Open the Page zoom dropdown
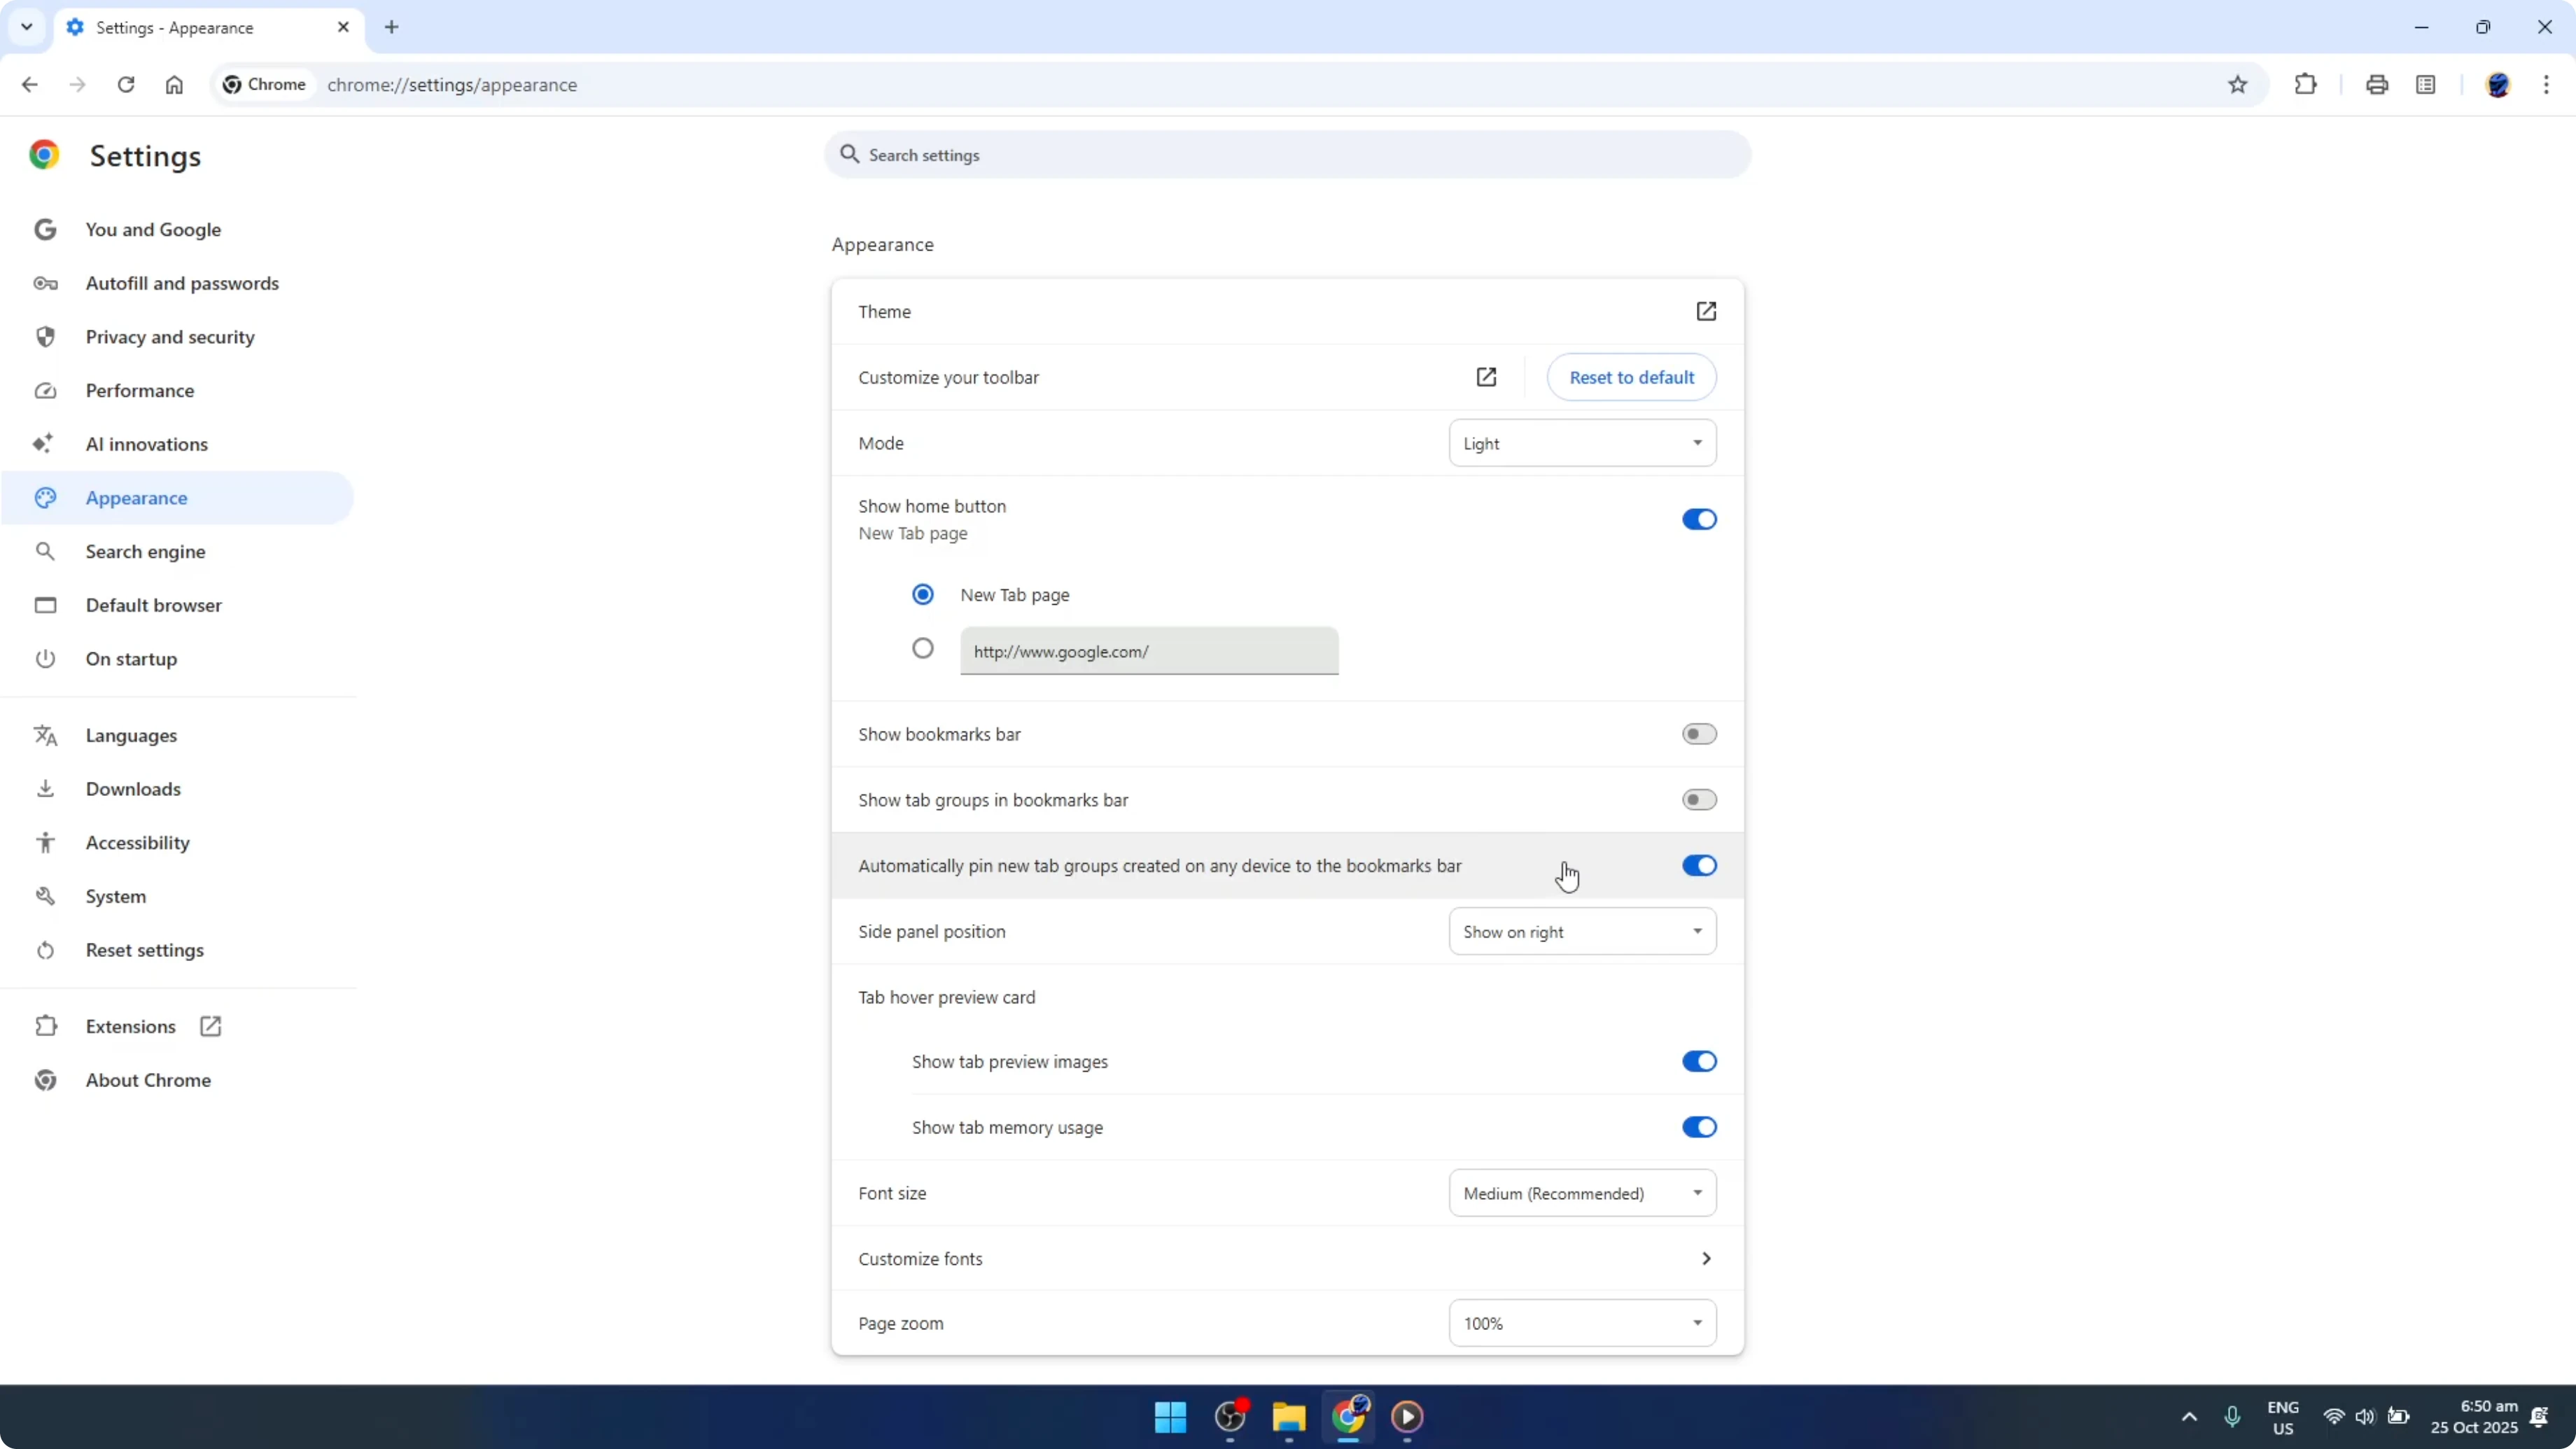Screen dimensions: 2576x1449 click(1581, 1322)
